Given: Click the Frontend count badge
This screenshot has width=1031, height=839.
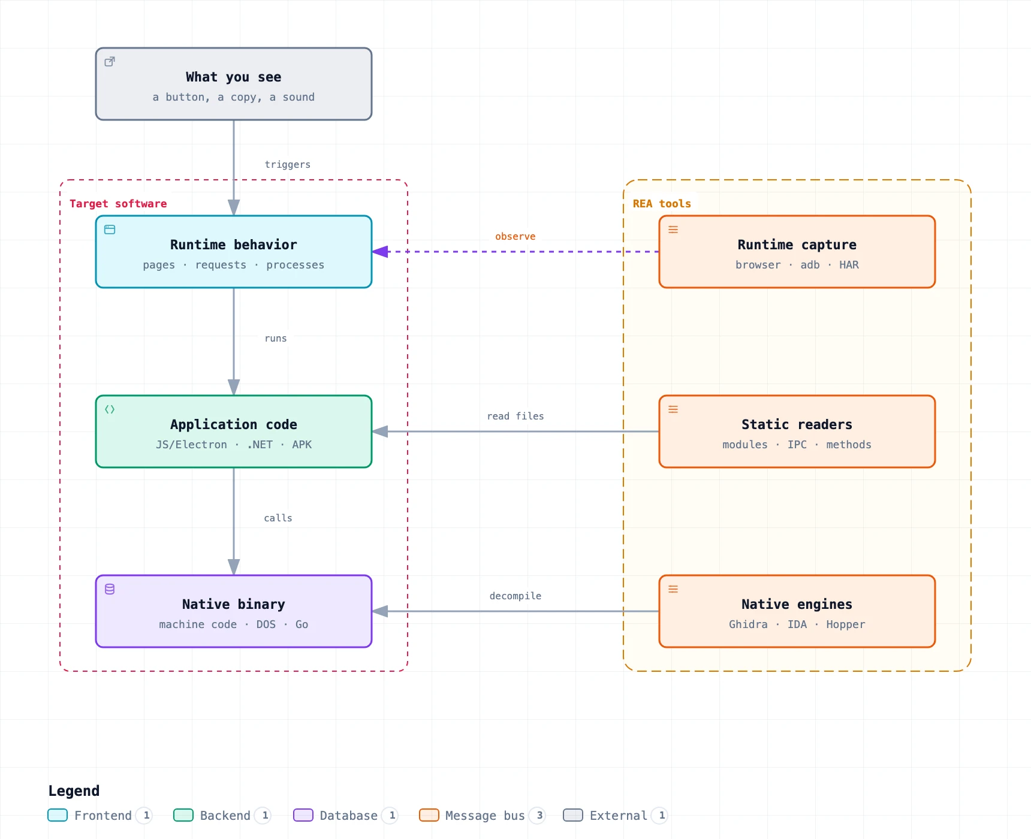Looking at the screenshot, I should click(x=144, y=815).
